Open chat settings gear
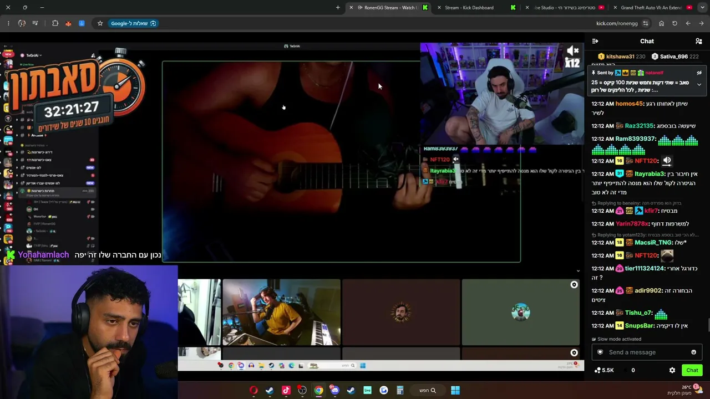This screenshot has width=710, height=399. tap(672, 370)
